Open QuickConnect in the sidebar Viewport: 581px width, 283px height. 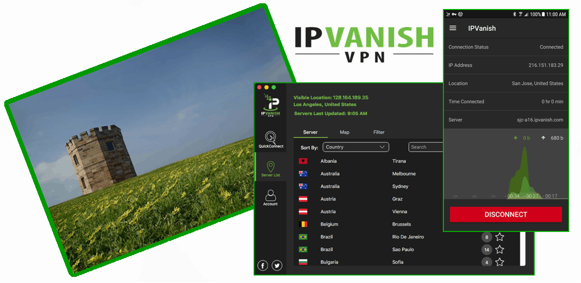pyautogui.click(x=271, y=140)
